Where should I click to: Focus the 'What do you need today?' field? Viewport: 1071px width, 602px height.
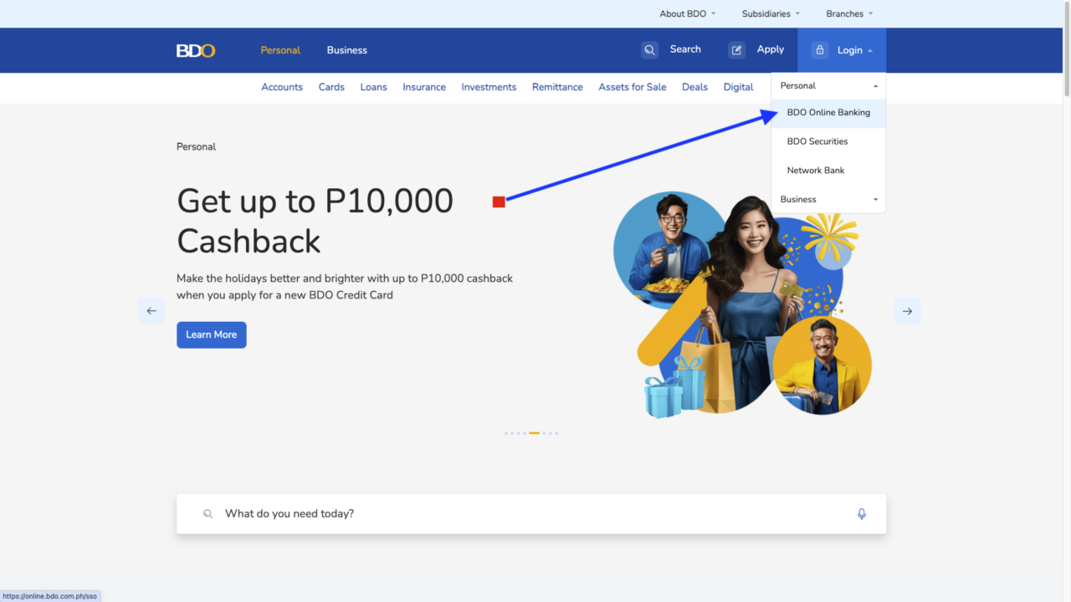click(531, 513)
